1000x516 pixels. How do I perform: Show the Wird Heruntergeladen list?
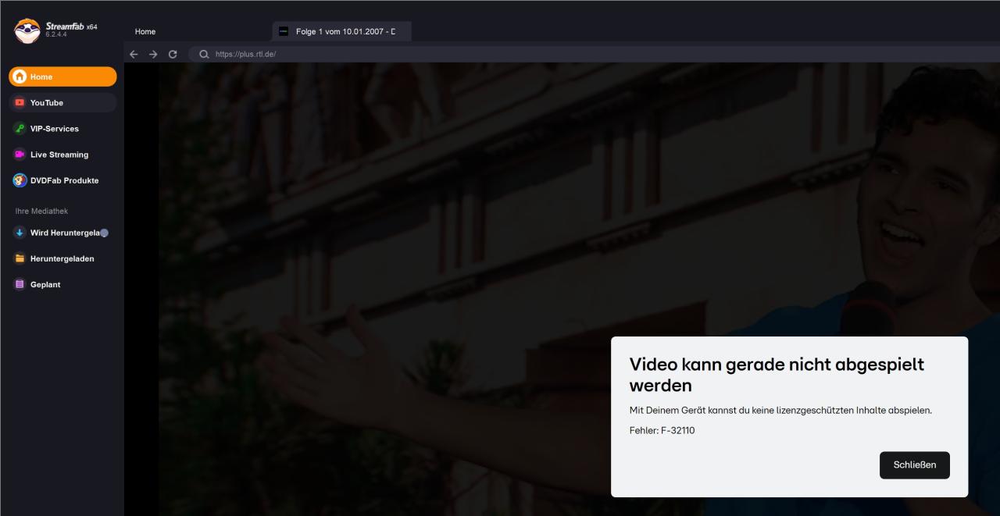(62, 233)
